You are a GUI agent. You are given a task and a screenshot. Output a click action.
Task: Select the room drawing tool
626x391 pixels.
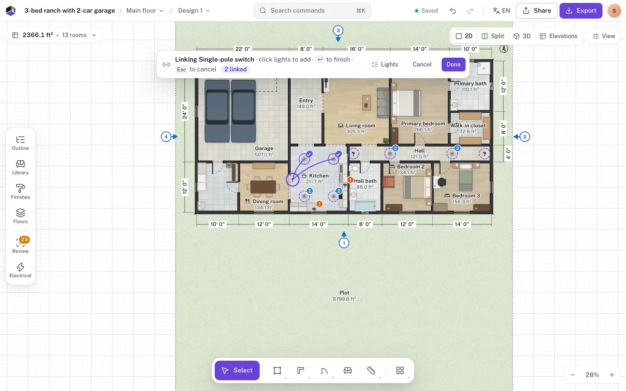pyautogui.click(x=277, y=370)
